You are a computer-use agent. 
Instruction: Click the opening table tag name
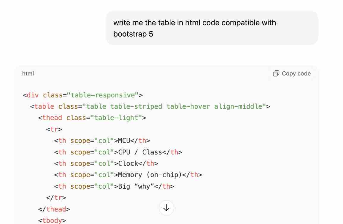click(x=44, y=107)
